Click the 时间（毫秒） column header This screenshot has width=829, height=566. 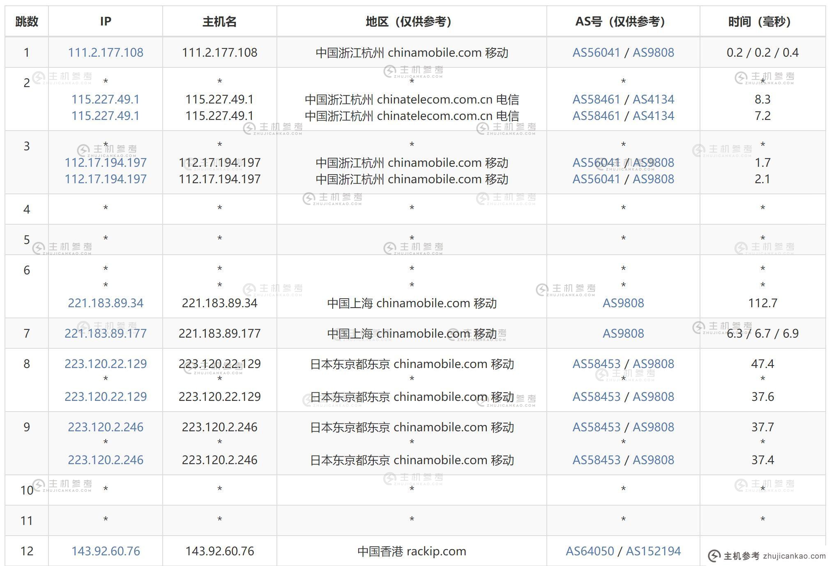click(762, 21)
